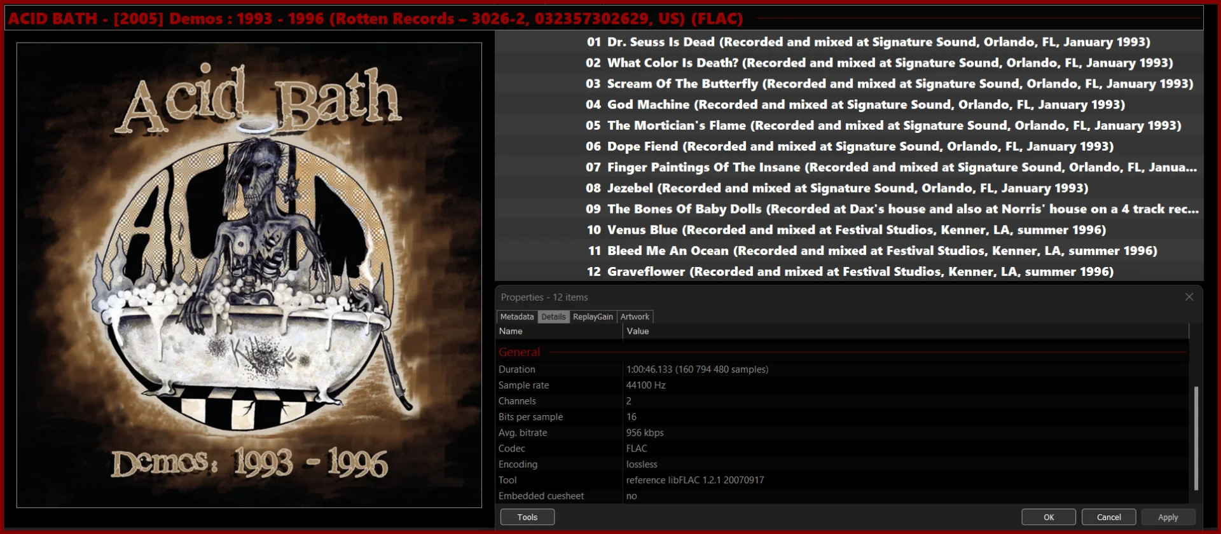Confirm with the OK button
Screen dimensions: 1221x534
[x=1049, y=517]
